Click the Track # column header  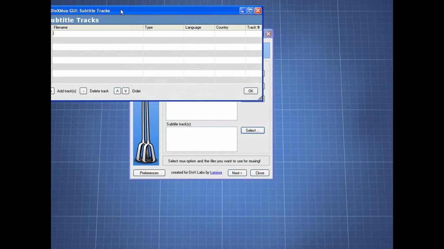254,27
